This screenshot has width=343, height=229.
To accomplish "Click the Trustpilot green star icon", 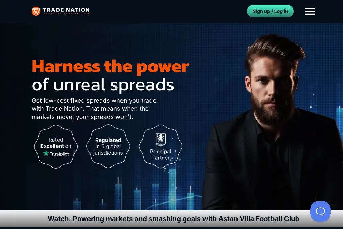I will coord(46,153).
